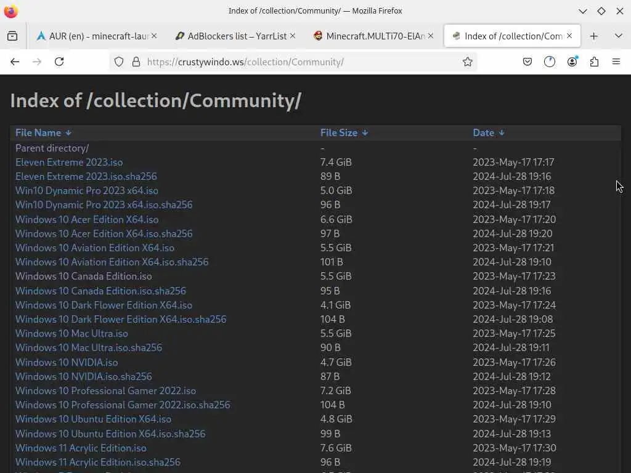Close the AdBlockers list tab
The height and width of the screenshot is (473, 631).
tap(293, 36)
